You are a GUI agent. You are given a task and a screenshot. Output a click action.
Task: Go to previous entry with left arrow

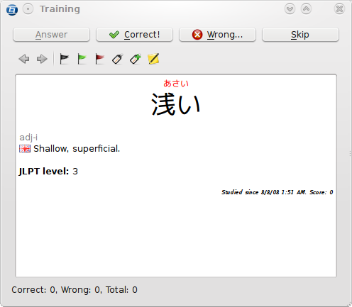tap(24, 59)
